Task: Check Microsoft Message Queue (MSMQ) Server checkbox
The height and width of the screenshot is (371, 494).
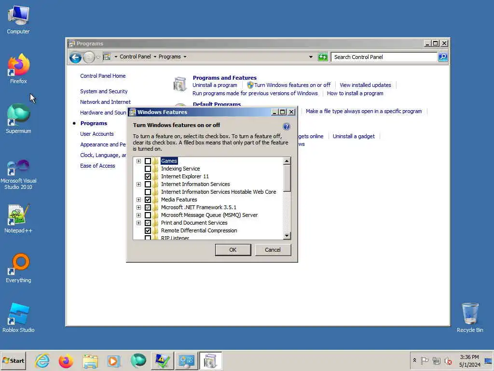Action: click(x=148, y=215)
